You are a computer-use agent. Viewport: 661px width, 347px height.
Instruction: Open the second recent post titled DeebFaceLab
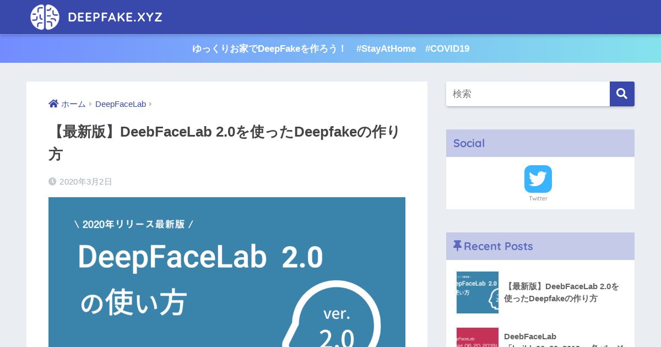tap(564, 339)
